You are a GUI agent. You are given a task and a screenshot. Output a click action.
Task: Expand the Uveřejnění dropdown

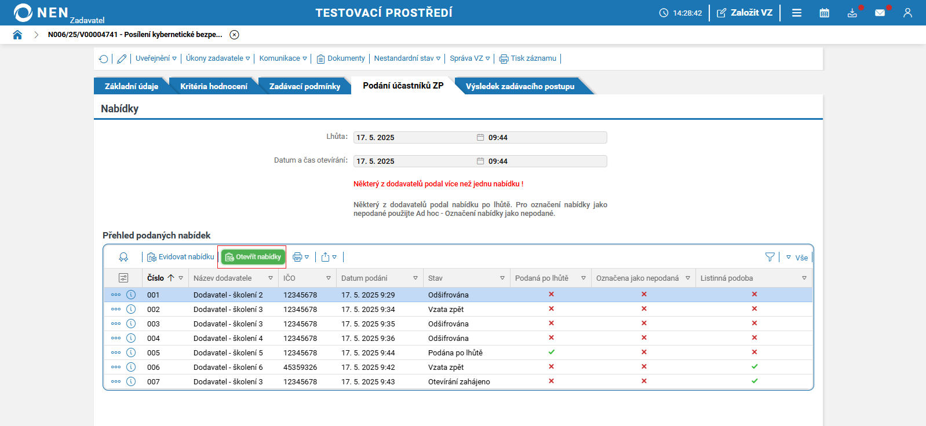click(x=156, y=58)
